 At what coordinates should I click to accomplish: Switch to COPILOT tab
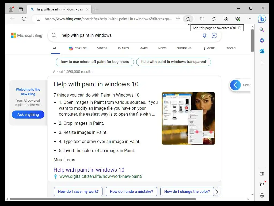click(x=78, y=48)
